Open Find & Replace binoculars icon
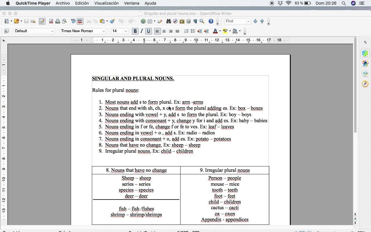The width and height of the screenshot is (371, 232). (x=169, y=21)
